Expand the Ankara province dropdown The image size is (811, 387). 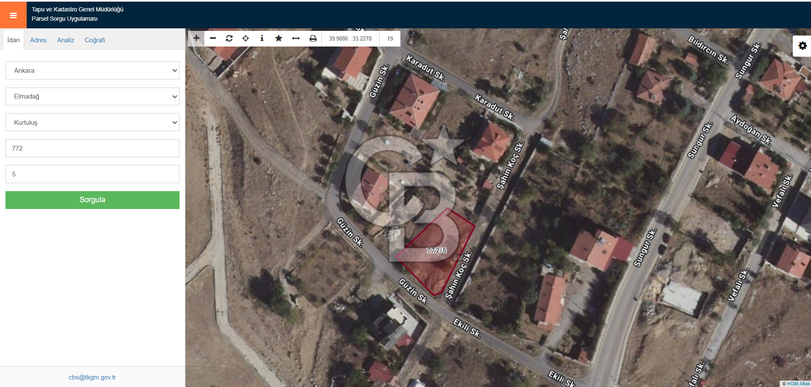tap(92, 71)
